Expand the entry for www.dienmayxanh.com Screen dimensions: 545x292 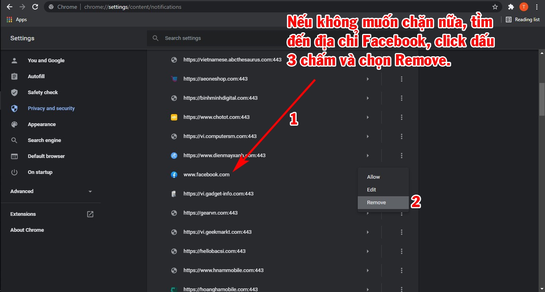pyautogui.click(x=367, y=155)
